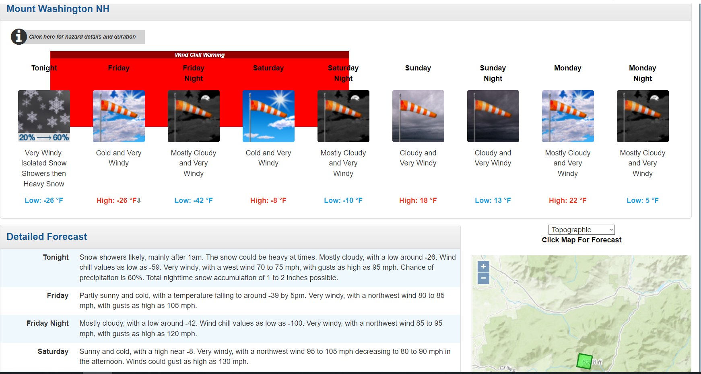Click 'Very Windy. Isolated Snow Showers' description
The height and width of the screenshot is (374, 701).
pos(44,168)
